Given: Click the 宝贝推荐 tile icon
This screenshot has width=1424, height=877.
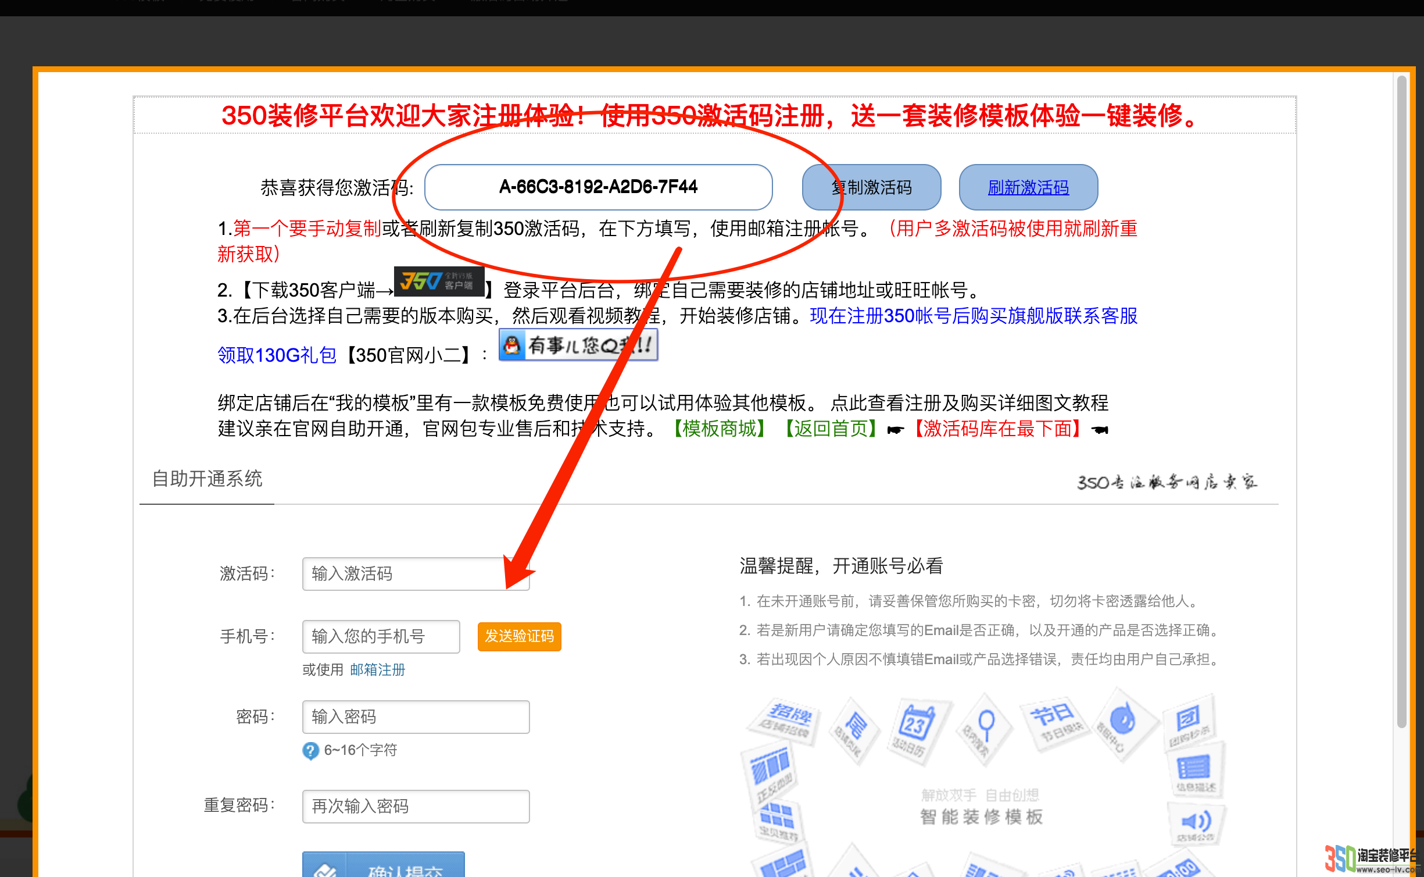Looking at the screenshot, I should click(778, 821).
